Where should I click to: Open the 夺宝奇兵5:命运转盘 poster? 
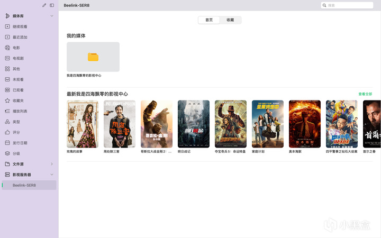coord(231,124)
